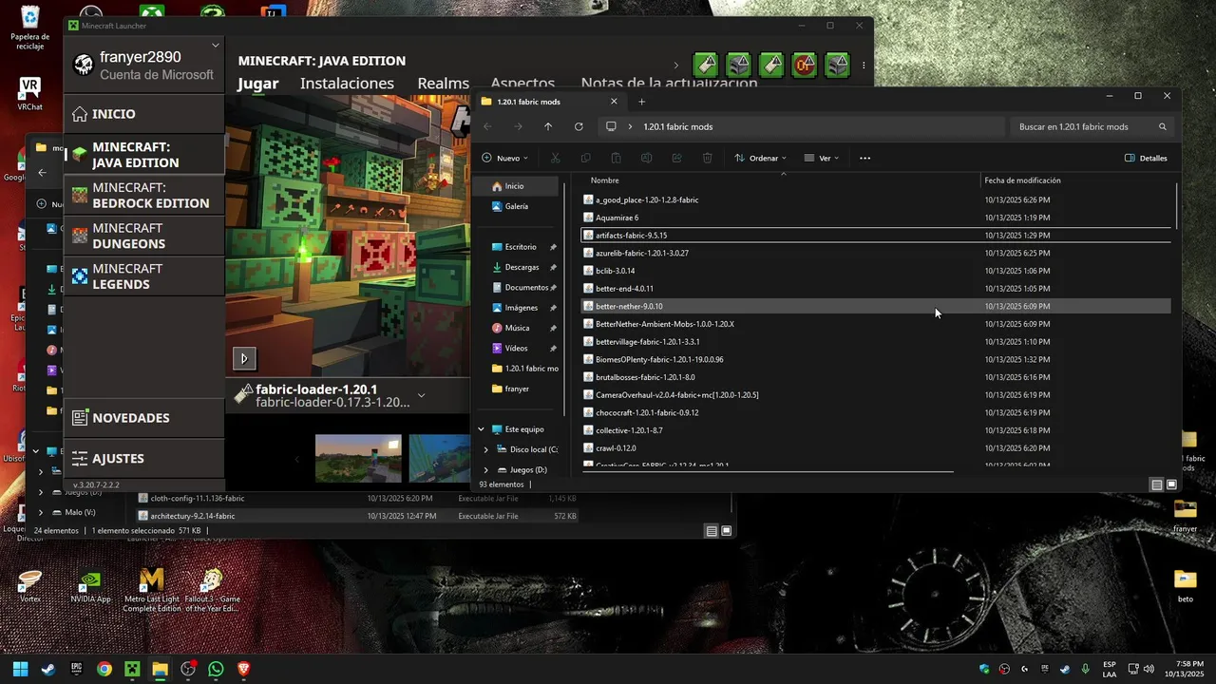This screenshot has width=1216, height=684.
Task: Select Minecraft Legends in launcher
Action: (143, 276)
